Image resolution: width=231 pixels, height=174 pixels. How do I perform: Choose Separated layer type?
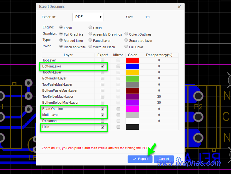coord(126,40)
